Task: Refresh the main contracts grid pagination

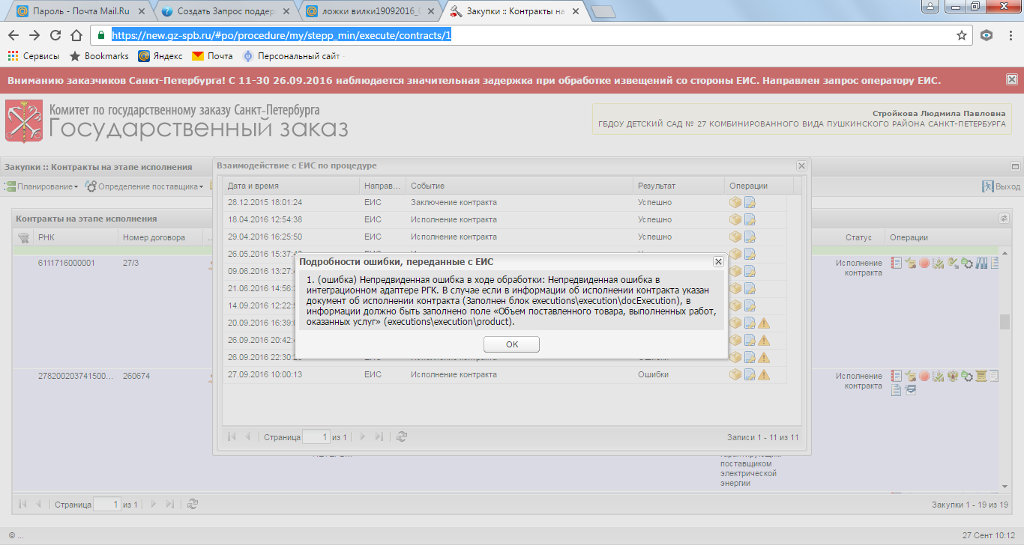Action: [193, 505]
